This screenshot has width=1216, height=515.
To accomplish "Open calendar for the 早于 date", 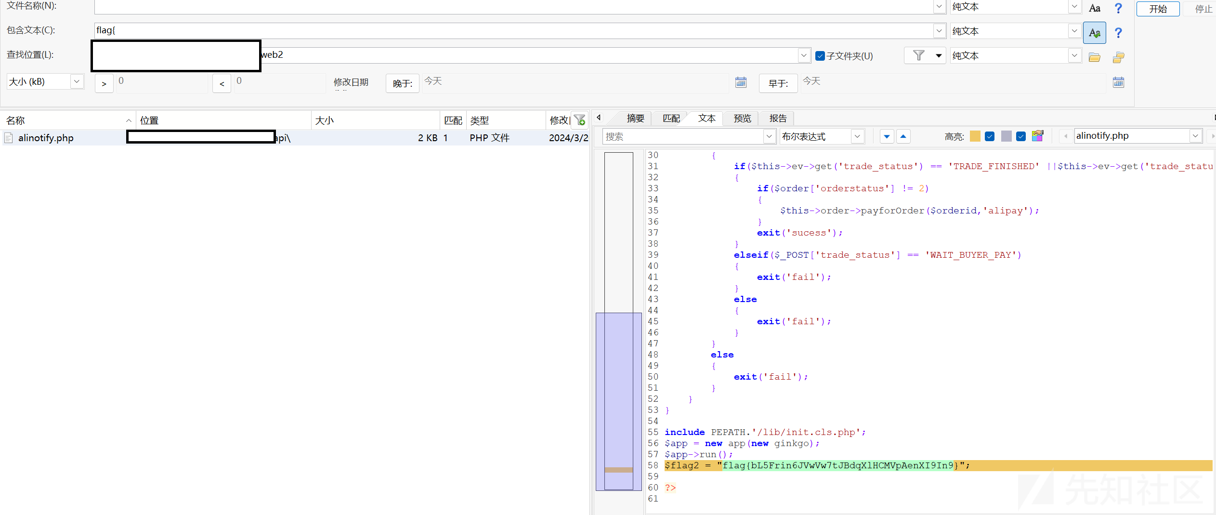I will pos(1118,82).
